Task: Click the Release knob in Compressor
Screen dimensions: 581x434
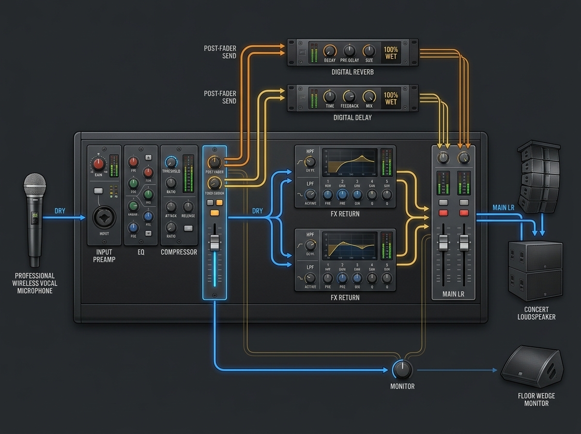Action: (x=188, y=206)
